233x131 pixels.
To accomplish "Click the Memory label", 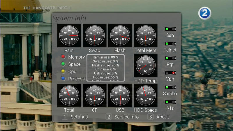I will coord(77,57).
